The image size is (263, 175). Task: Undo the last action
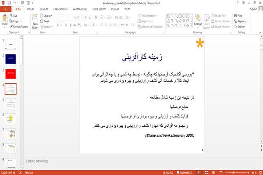[15, 3]
